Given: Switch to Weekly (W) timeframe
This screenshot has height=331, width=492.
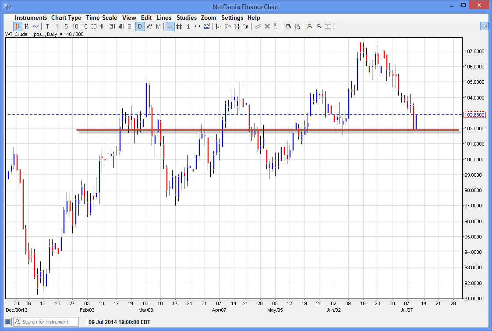Looking at the screenshot, I should (148, 26).
